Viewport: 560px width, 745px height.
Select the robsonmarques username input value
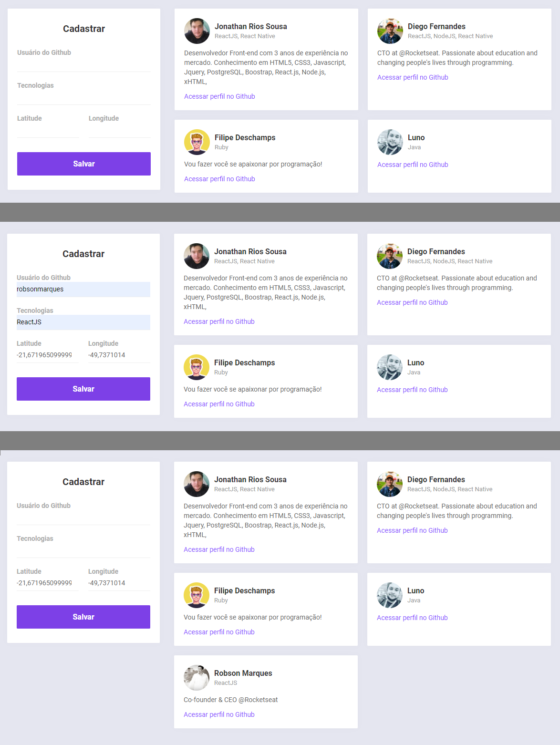[83, 289]
